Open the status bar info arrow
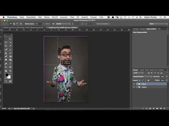This screenshot has width=169, height=126. (x=34, y=108)
